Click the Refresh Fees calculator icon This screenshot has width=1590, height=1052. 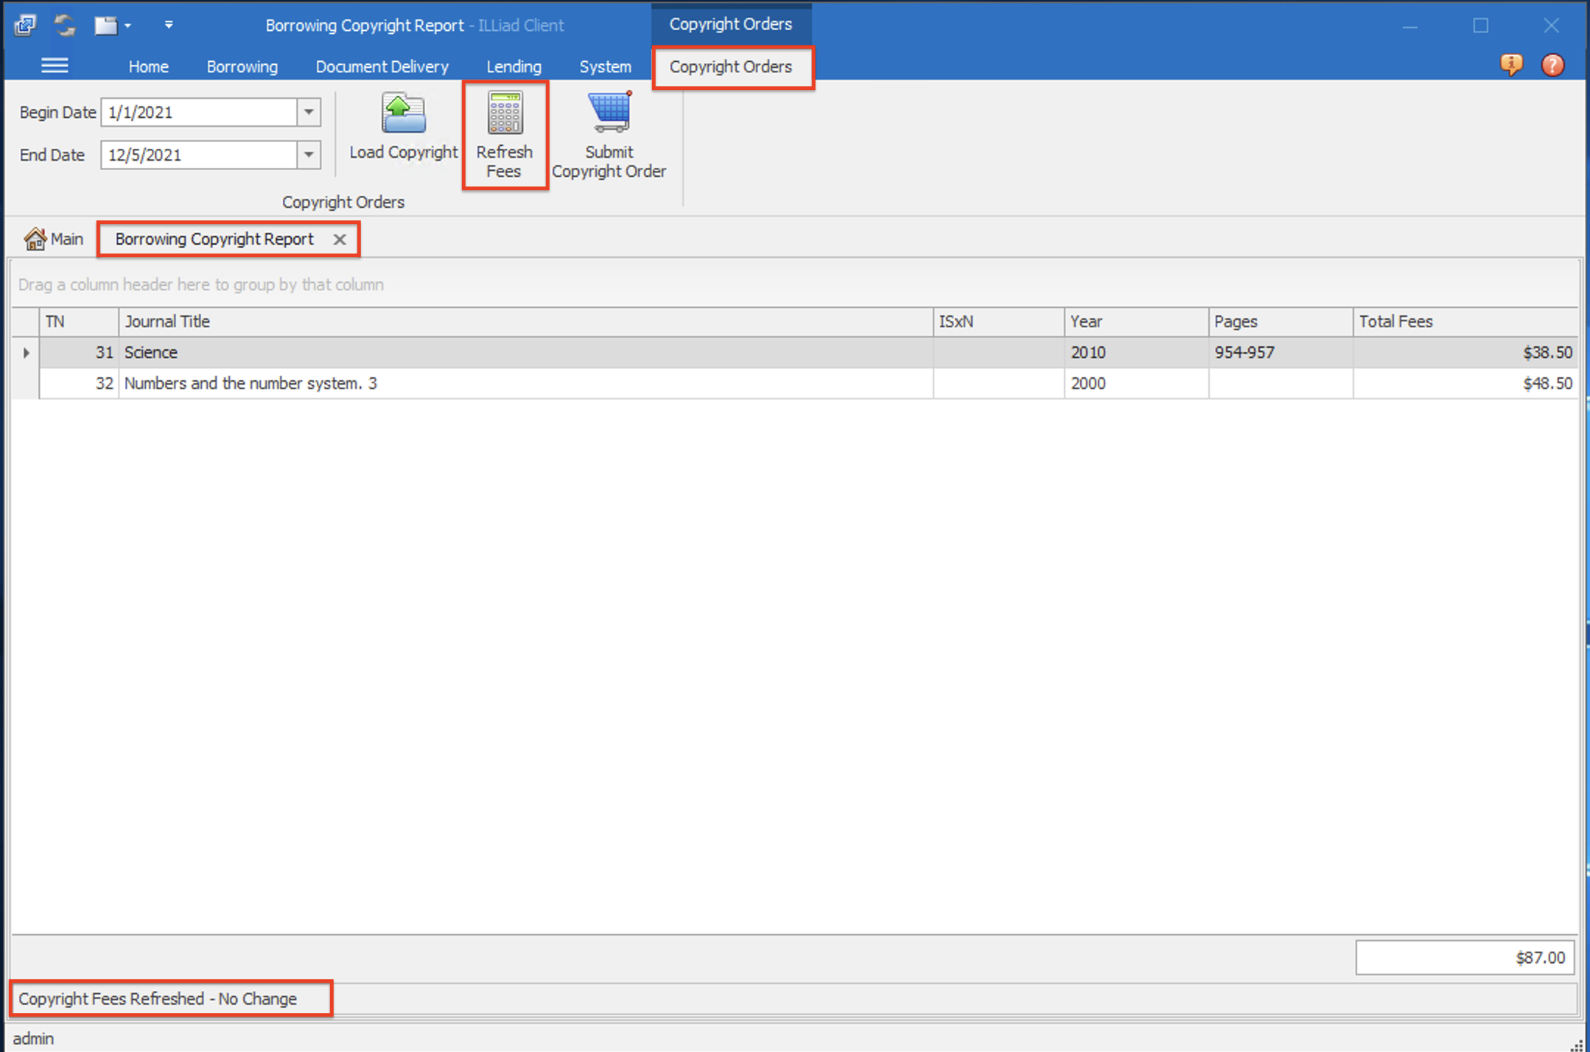coord(504,113)
